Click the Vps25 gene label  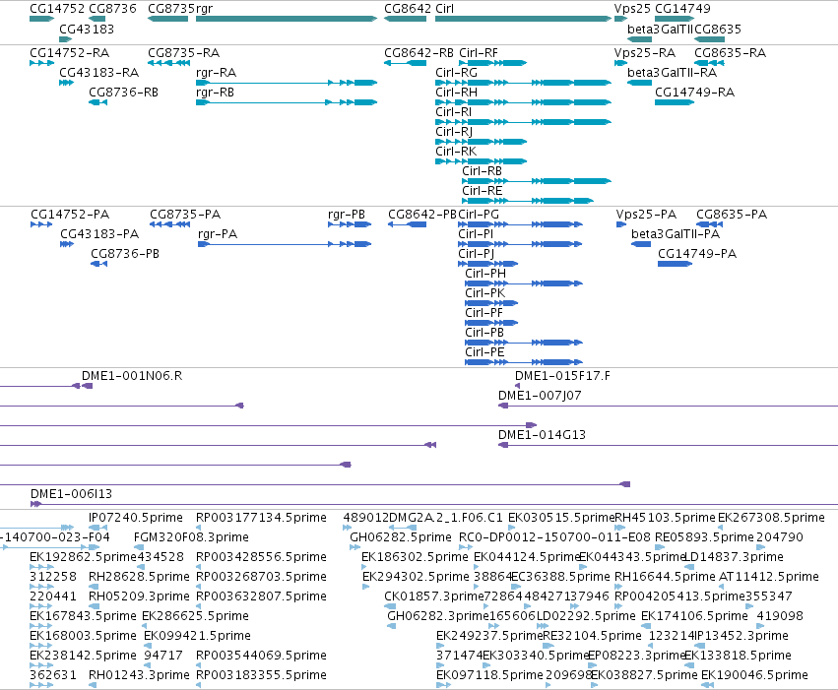click(x=632, y=9)
